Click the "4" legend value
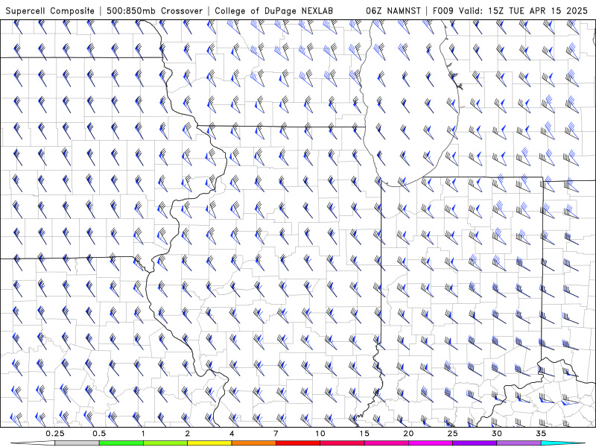Image resolution: width=596 pixels, height=447 pixels. tap(232, 434)
